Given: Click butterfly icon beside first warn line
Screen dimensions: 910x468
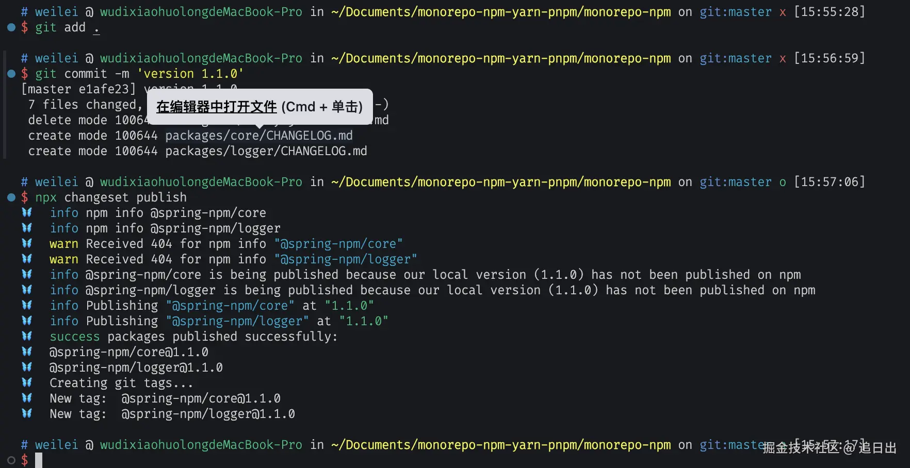Looking at the screenshot, I should click(x=27, y=243).
